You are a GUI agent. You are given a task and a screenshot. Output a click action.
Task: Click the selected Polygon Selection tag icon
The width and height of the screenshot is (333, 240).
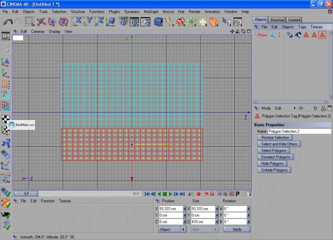click(x=322, y=35)
